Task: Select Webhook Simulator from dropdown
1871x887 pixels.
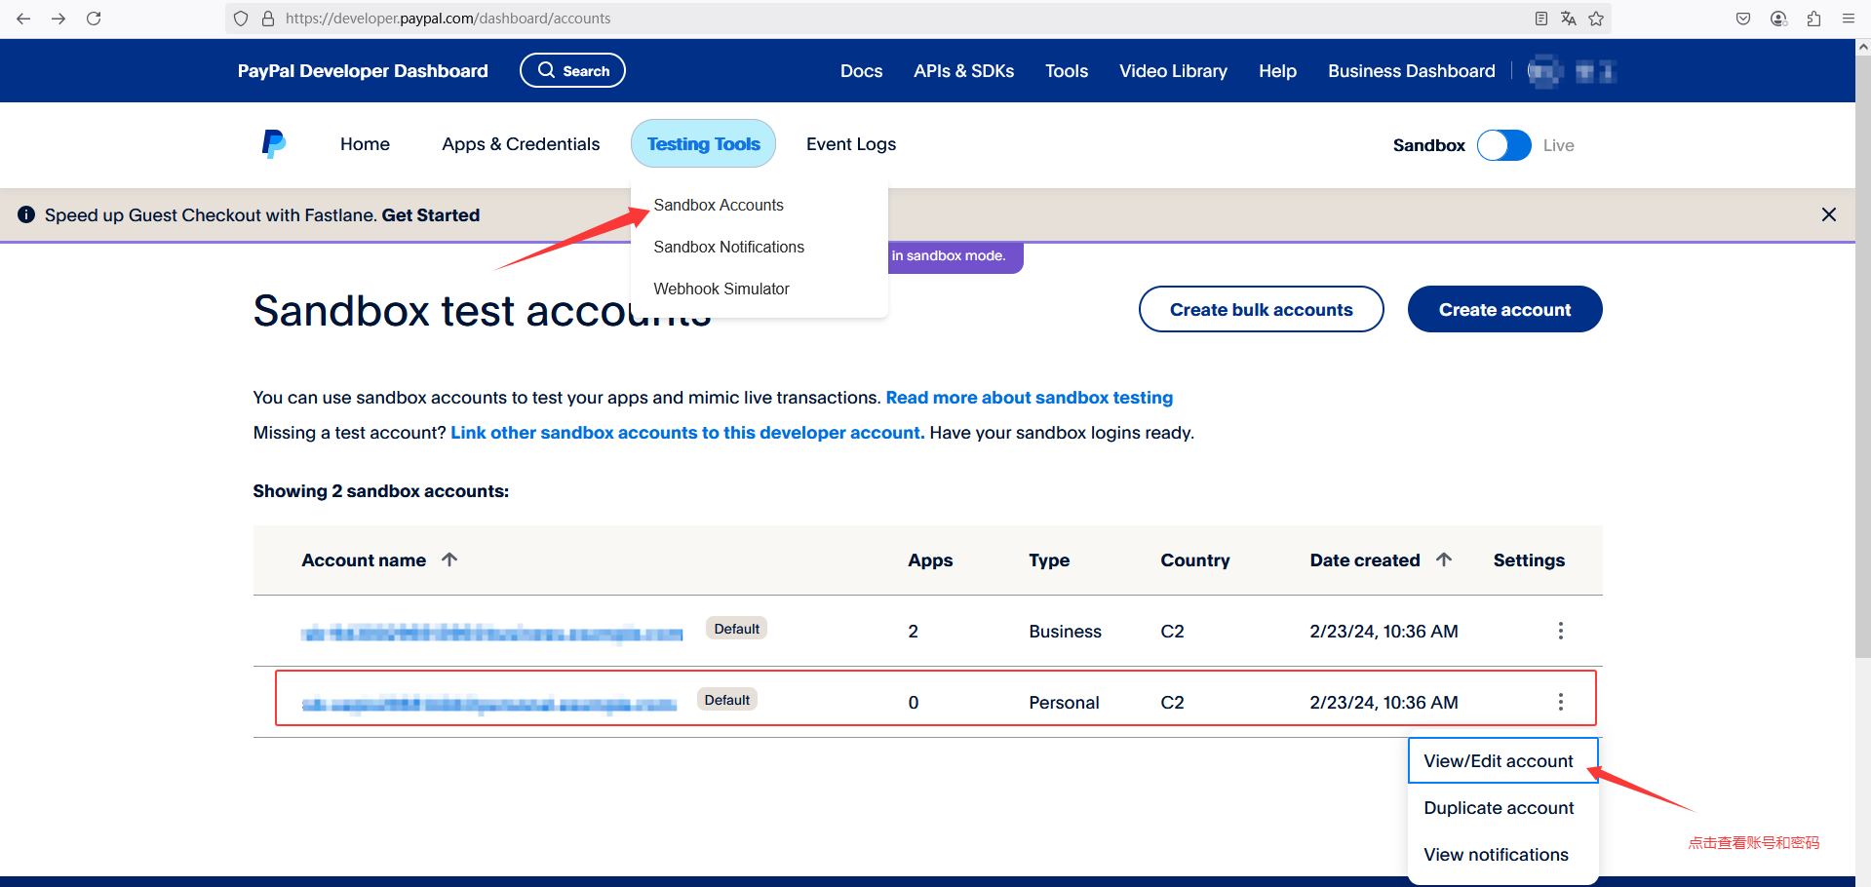Action: tap(721, 289)
